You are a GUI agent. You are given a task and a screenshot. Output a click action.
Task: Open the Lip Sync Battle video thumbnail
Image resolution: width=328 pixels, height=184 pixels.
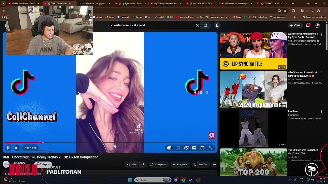pos(253,51)
